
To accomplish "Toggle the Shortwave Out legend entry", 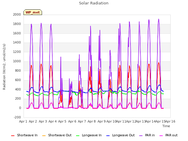I will [x=57, y=135].
